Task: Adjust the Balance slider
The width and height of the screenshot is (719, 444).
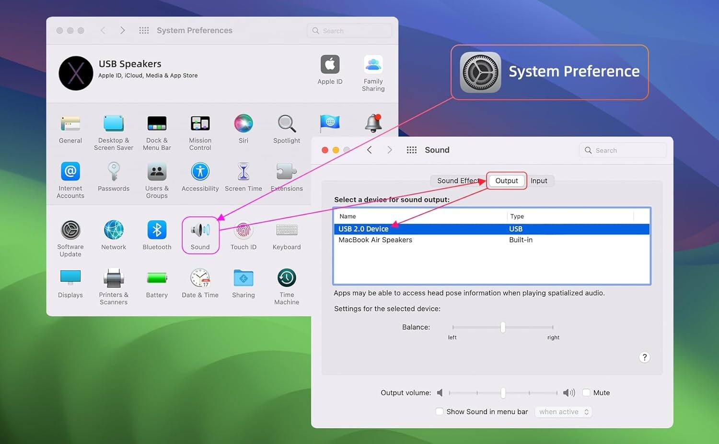Action: 502,327
